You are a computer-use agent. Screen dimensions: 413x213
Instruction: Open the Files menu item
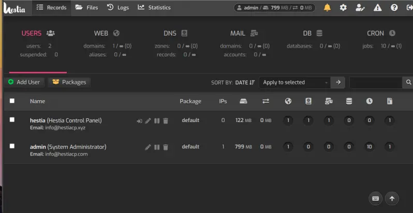click(x=86, y=8)
